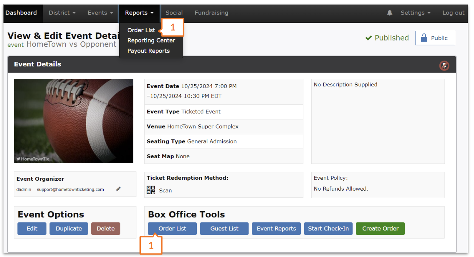474x257 pixels.
Task: Expand the Settings dropdown menu
Action: [x=415, y=13]
